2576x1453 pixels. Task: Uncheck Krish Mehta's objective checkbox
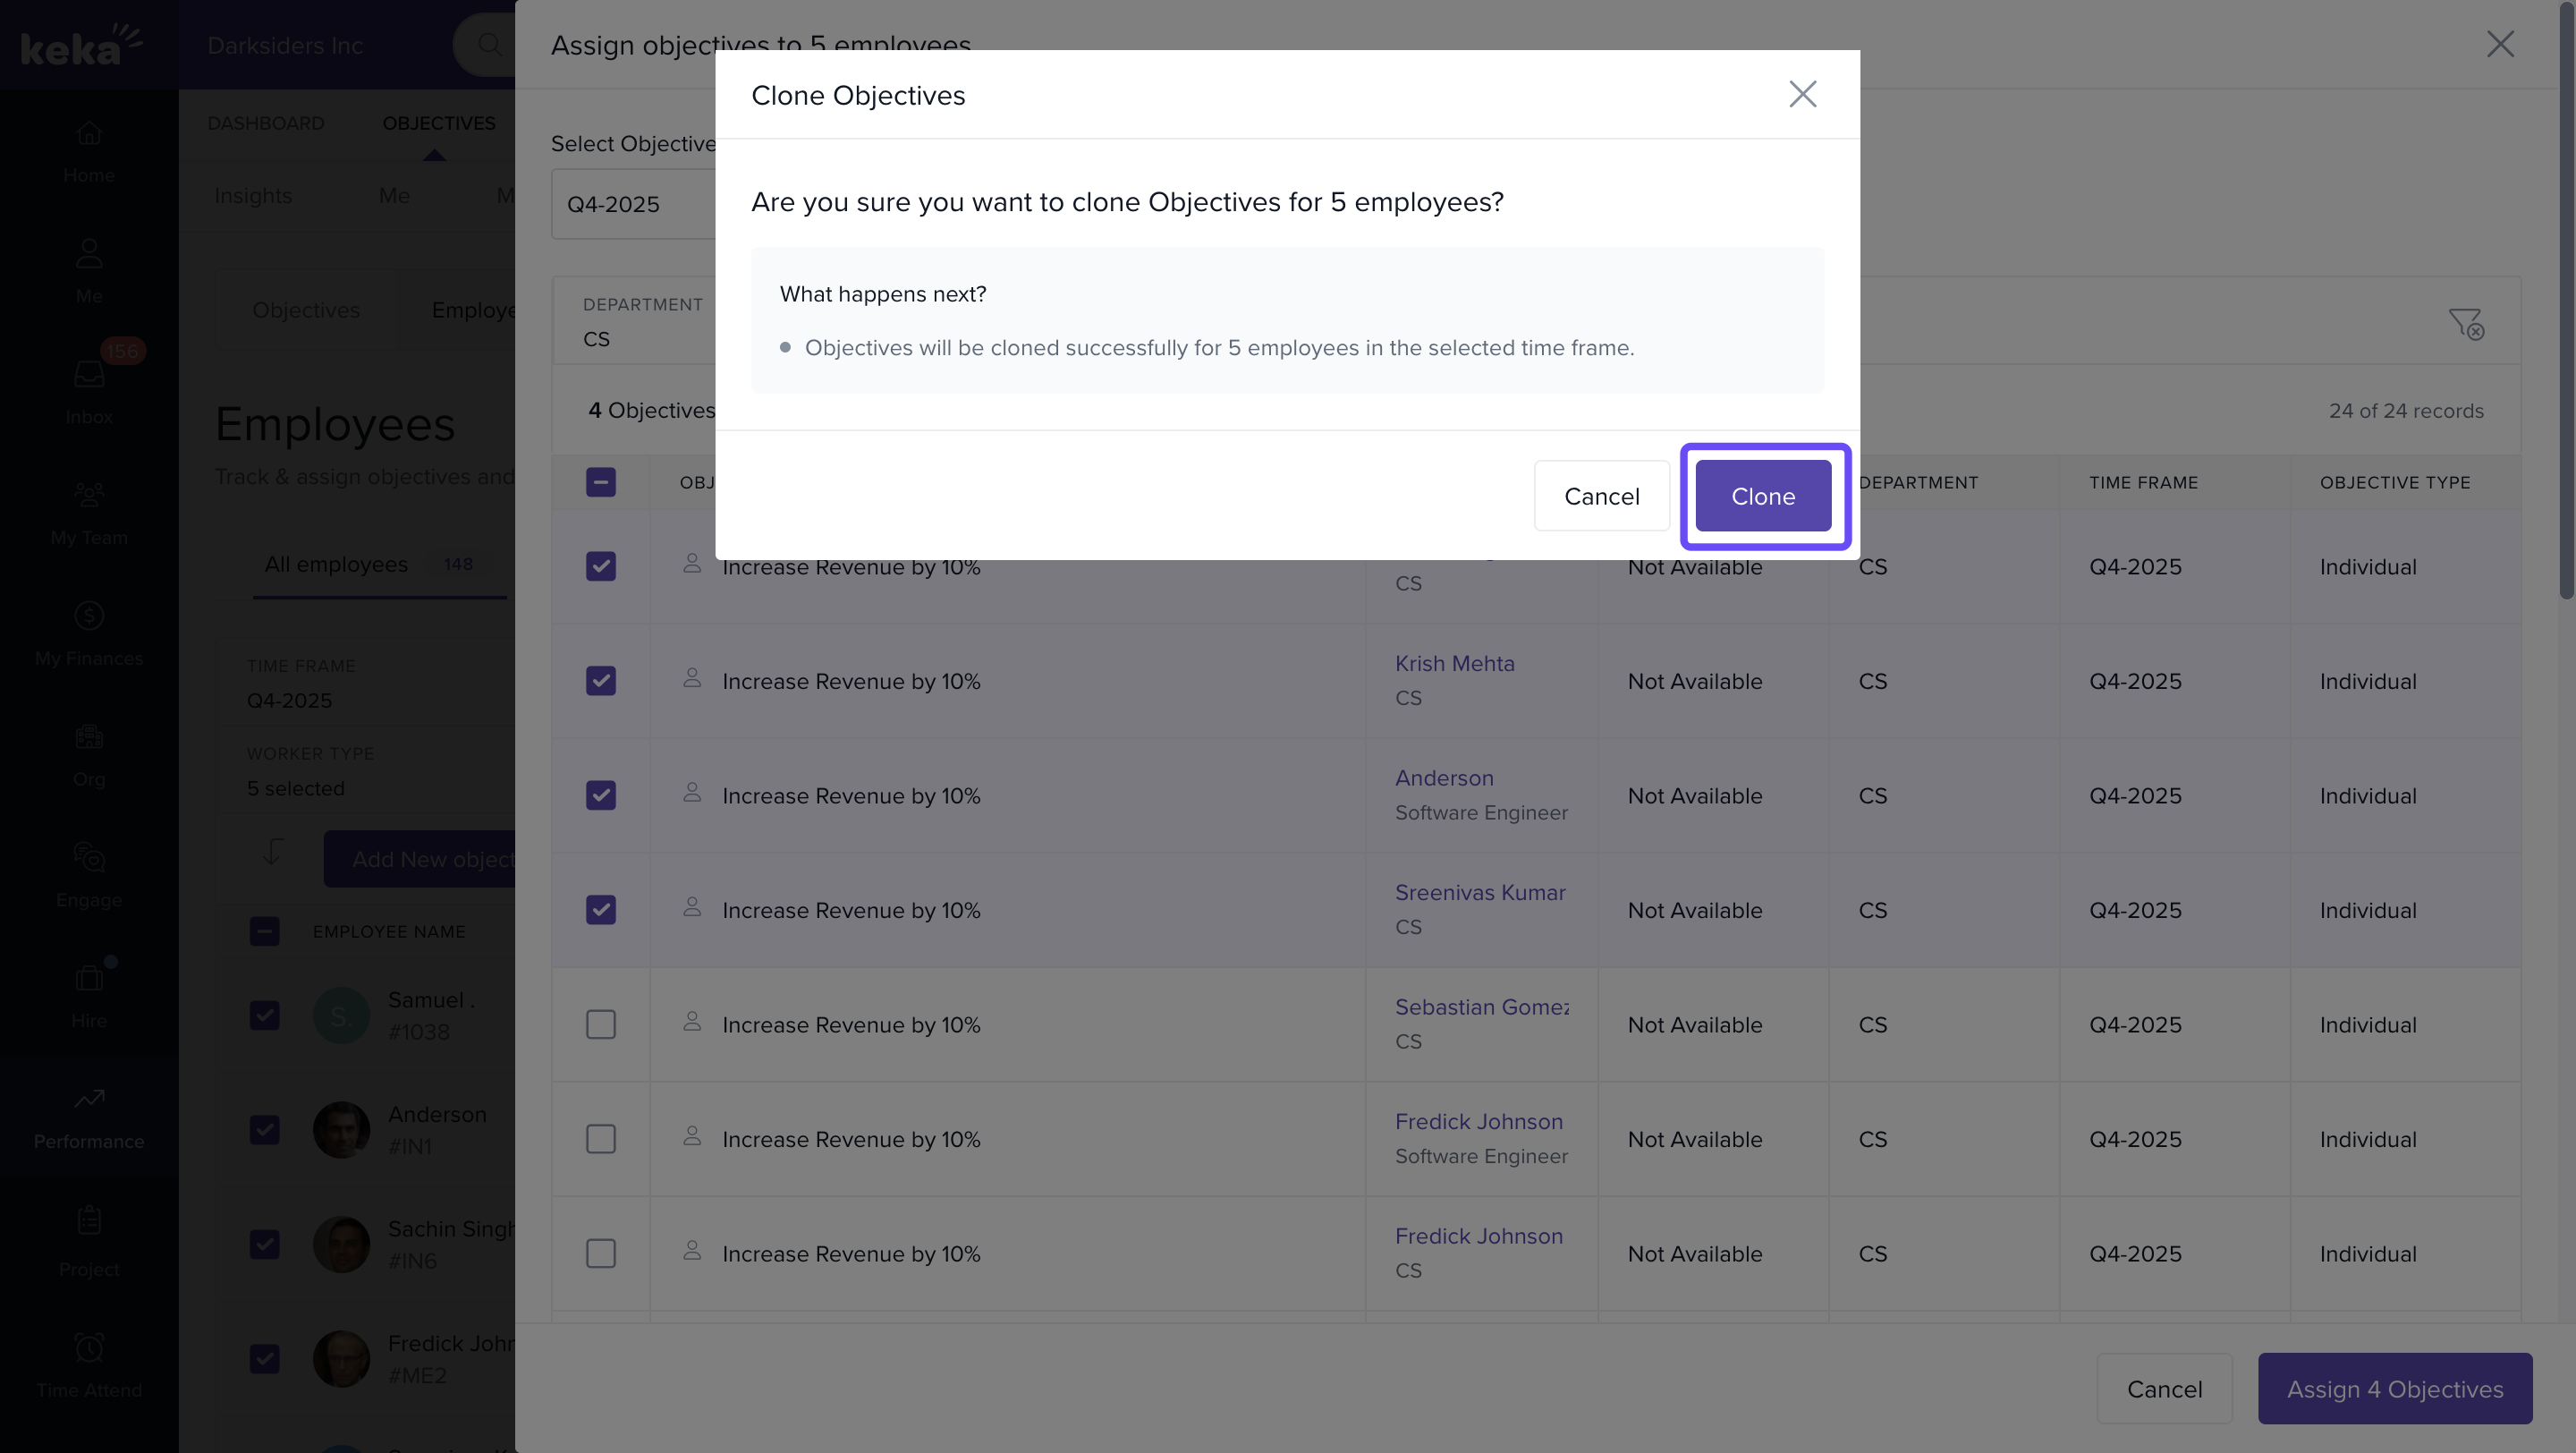click(600, 681)
